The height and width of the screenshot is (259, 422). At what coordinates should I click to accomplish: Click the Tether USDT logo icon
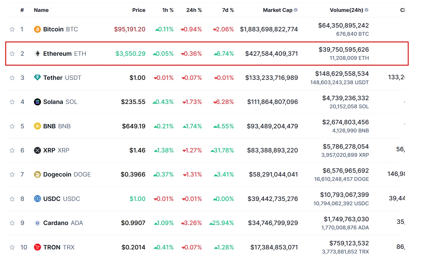[37, 78]
